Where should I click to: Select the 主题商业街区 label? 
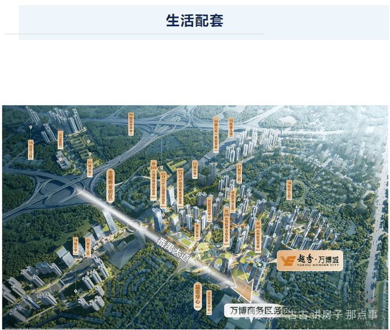tap(110, 185)
